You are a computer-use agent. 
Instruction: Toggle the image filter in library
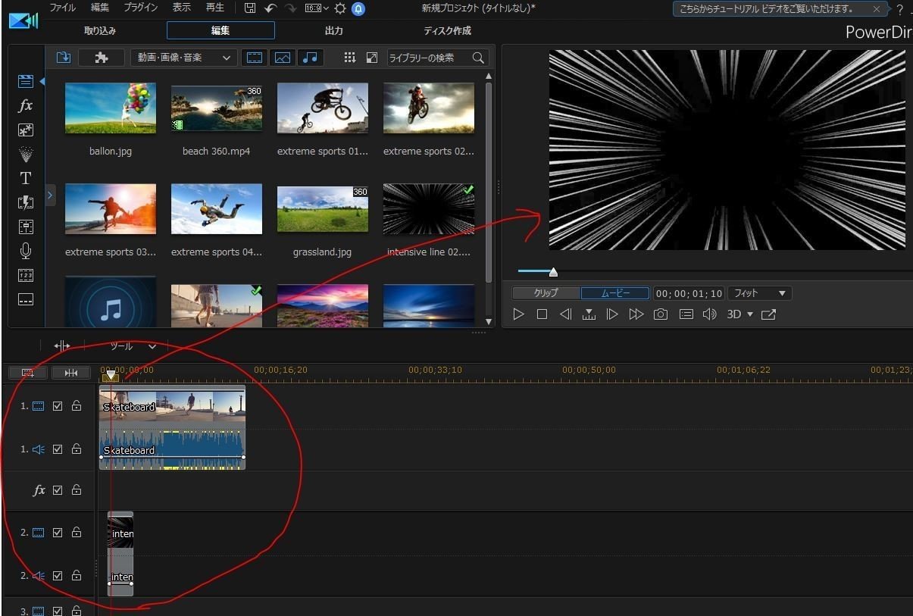(282, 58)
